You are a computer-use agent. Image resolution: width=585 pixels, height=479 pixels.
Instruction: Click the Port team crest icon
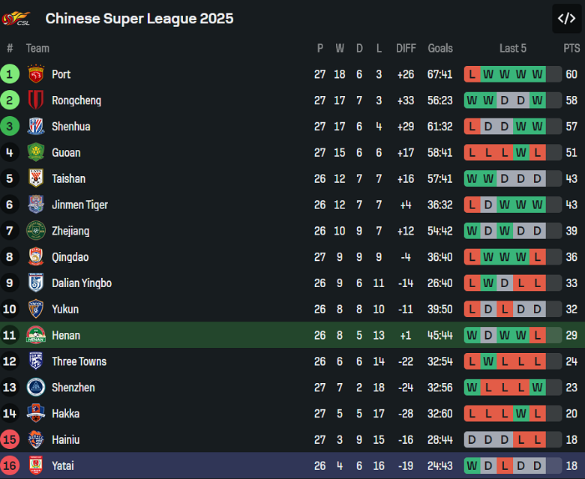pyautogui.click(x=36, y=74)
